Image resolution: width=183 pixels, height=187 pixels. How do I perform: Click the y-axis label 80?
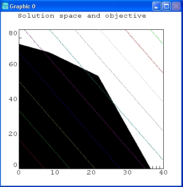coord(13,33)
